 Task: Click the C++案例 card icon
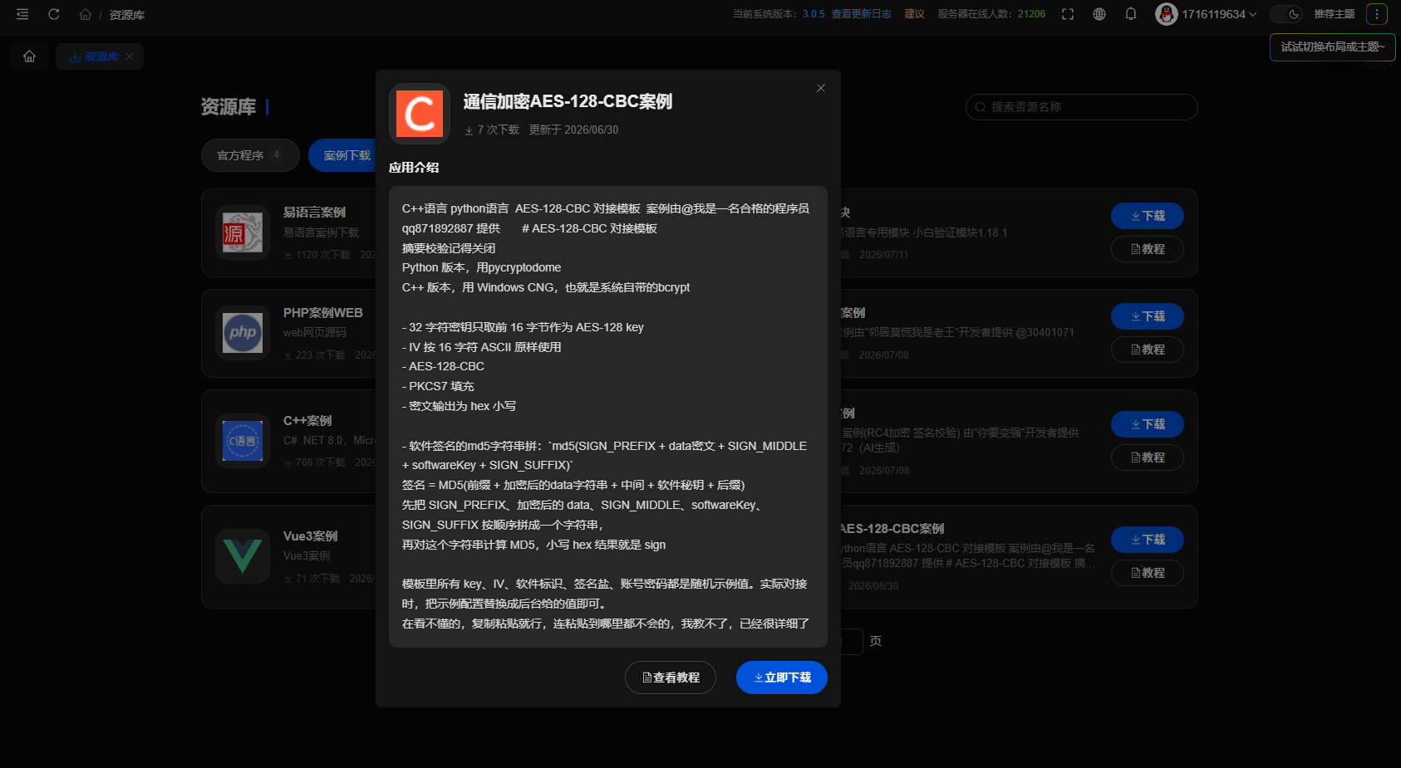coord(243,441)
